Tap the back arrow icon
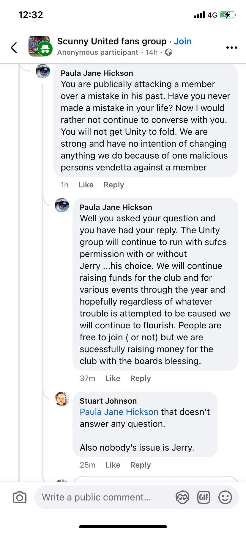The height and width of the screenshot is (533, 246). (x=14, y=48)
